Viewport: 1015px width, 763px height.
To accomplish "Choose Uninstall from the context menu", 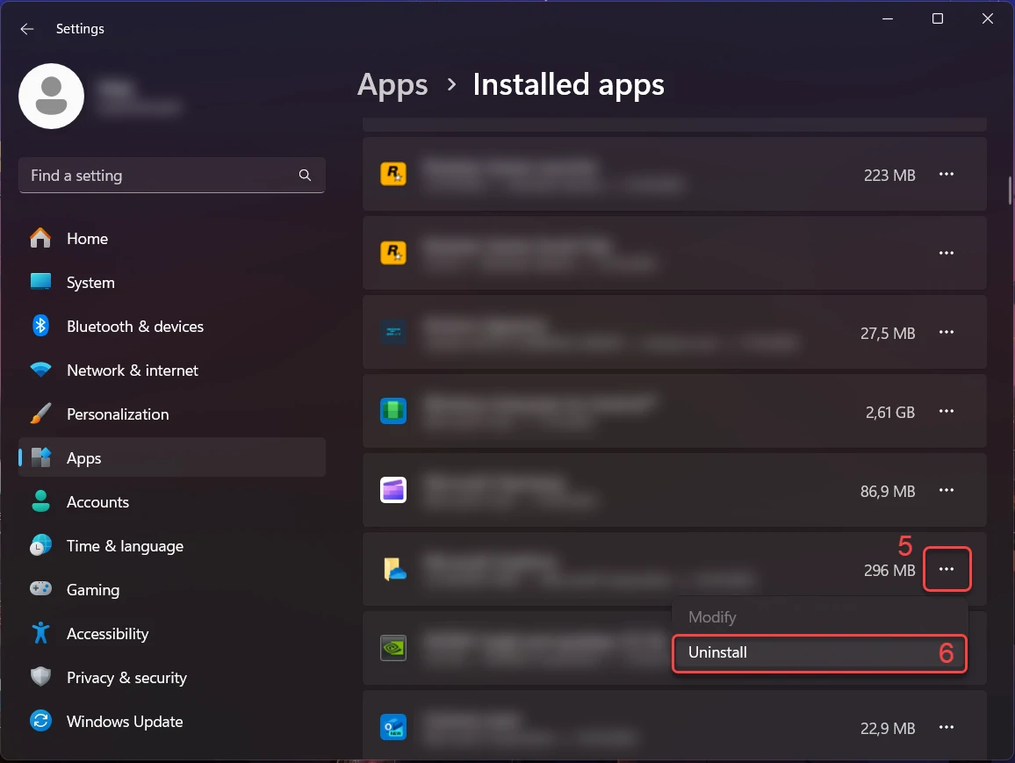I will (717, 653).
